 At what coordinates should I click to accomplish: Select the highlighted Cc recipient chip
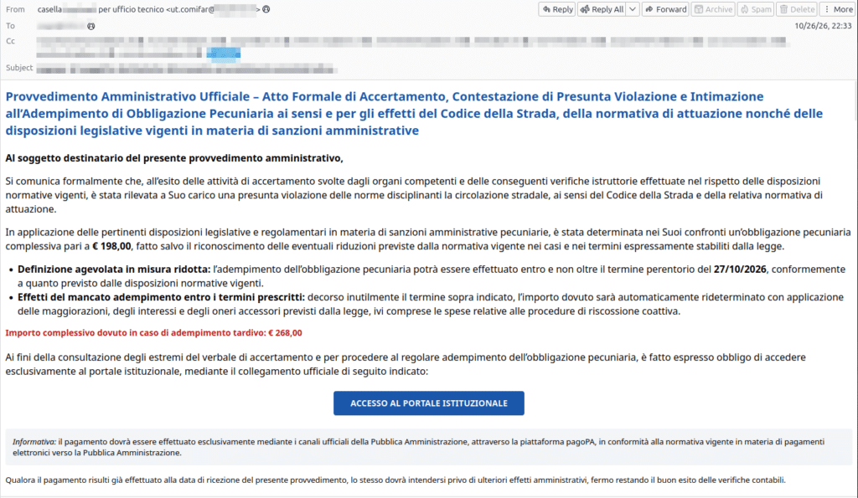223,54
